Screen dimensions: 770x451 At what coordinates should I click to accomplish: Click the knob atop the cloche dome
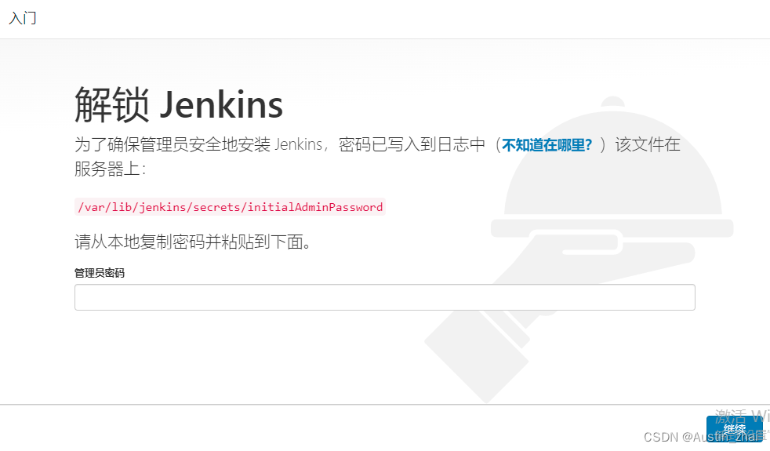coord(613,102)
